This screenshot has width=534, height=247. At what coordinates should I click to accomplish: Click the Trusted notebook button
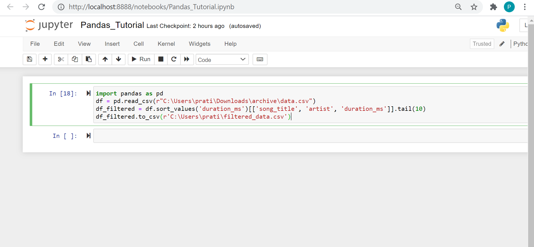pyautogui.click(x=482, y=44)
